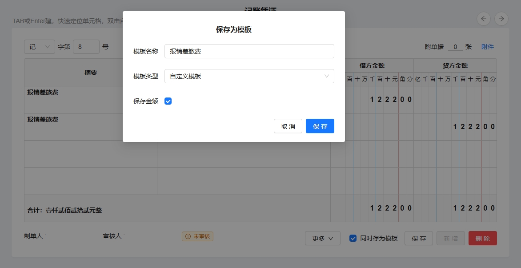Select second row 报销差旅费 summary cell
The height and width of the screenshot is (268, 521).
coord(91,126)
